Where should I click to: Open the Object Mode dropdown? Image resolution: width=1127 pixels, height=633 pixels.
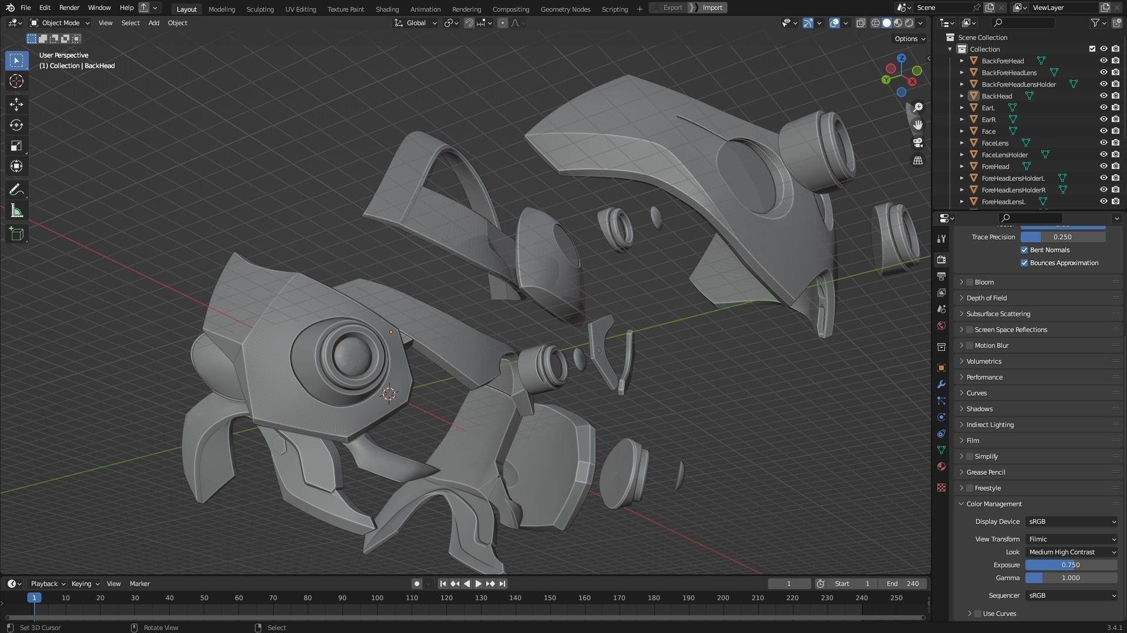pyautogui.click(x=60, y=23)
